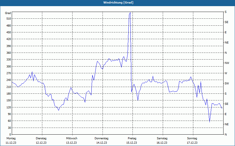Viewport: 235px width, 146px height.
Task: Select the 390 value on left axis
Action: pyautogui.click(x=9, y=46)
